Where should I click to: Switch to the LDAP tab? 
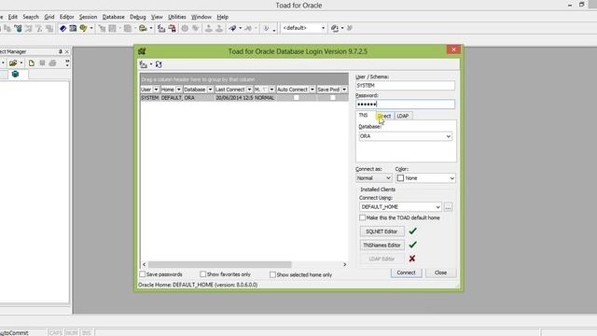402,116
